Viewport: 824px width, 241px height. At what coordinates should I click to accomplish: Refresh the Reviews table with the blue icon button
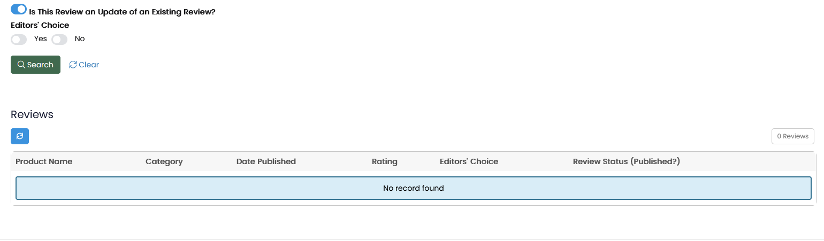[x=20, y=136]
